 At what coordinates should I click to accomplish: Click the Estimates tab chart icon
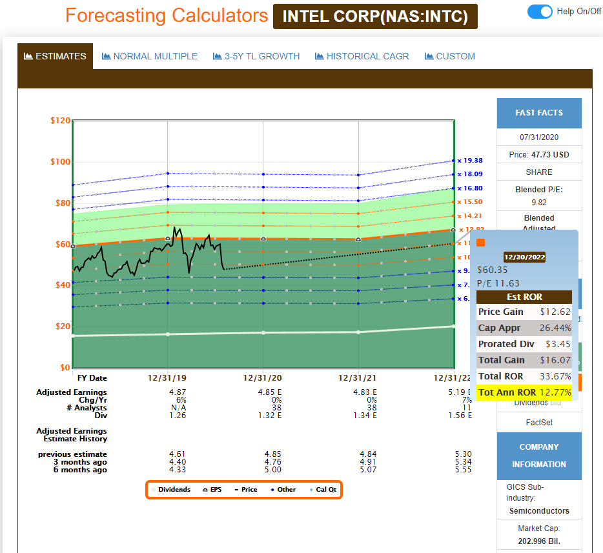click(x=28, y=56)
